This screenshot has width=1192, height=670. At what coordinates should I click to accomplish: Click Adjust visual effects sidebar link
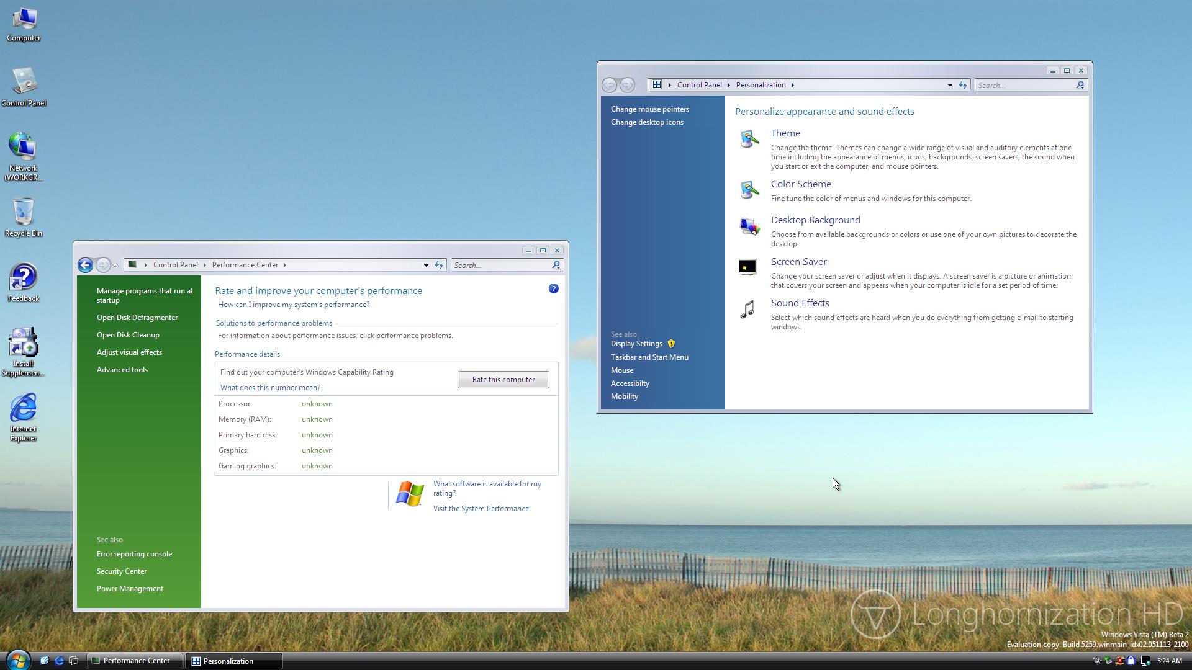click(x=129, y=352)
